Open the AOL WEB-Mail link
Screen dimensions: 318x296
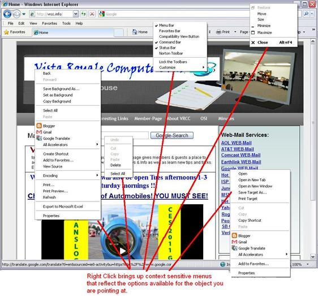point(237,143)
